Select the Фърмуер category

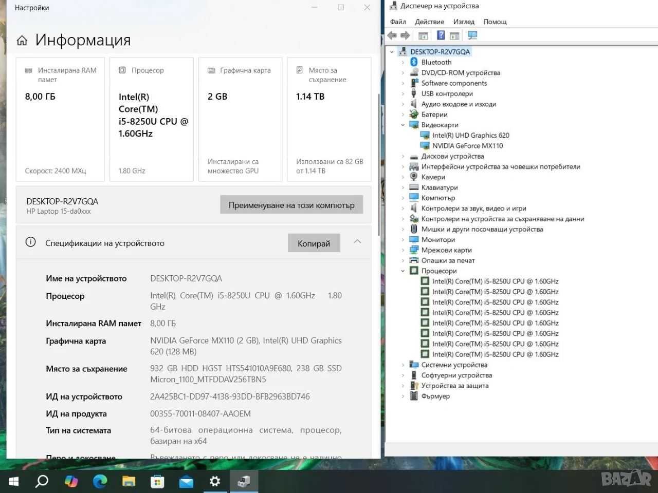point(435,396)
